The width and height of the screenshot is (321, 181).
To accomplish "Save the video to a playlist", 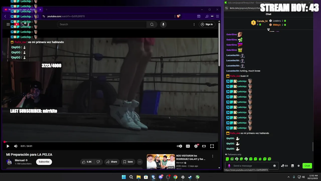I will (128, 162).
